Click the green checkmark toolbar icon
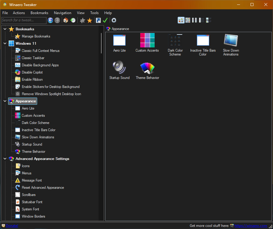The image size is (273, 229). [105, 20]
